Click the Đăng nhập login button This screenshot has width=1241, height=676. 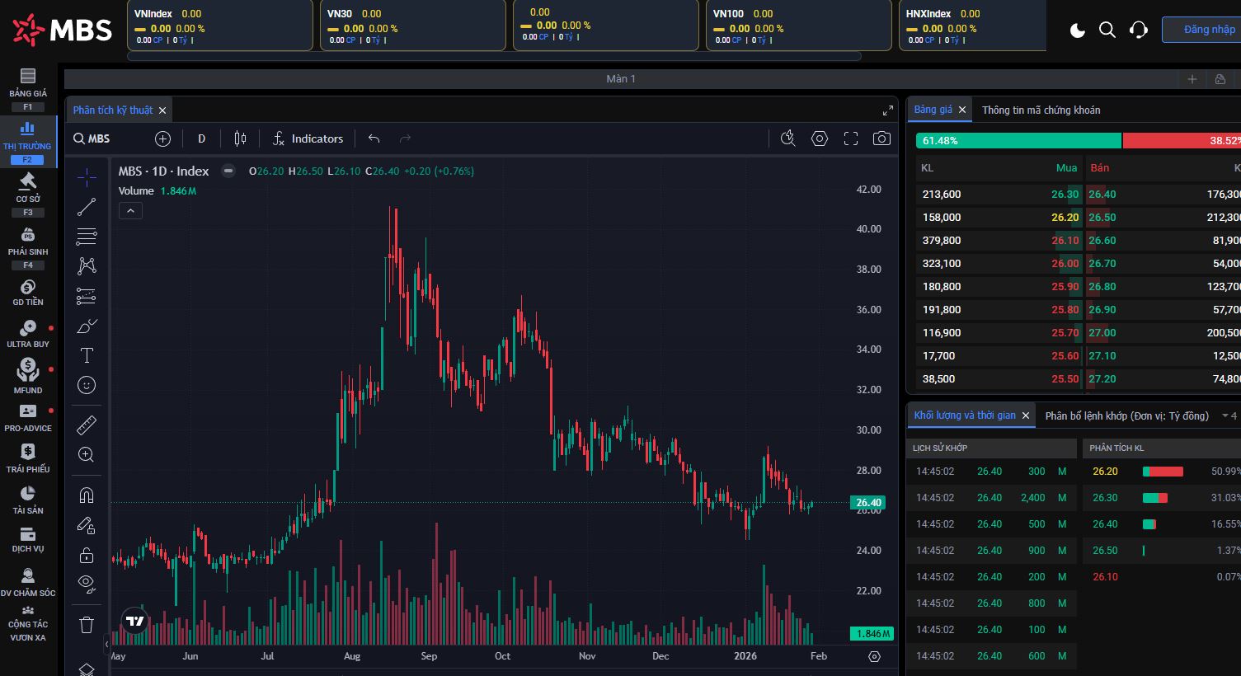coord(1202,30)
